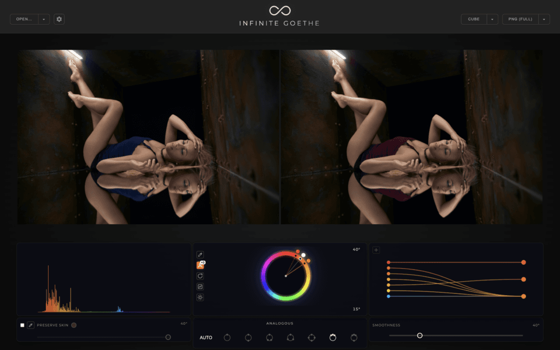Click the PNG (FULL) export button
The width and height of the screenshot is (560, 350).
521,19
